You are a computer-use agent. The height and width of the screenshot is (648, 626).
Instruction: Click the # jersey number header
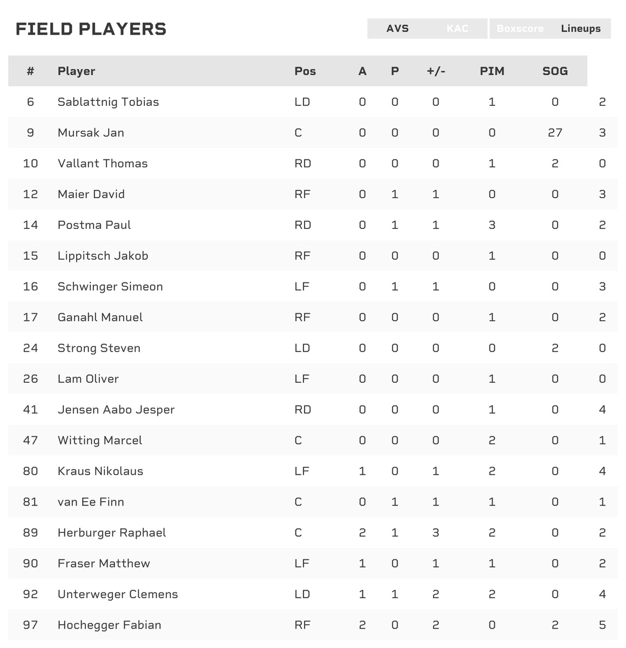tap(30, 71)
